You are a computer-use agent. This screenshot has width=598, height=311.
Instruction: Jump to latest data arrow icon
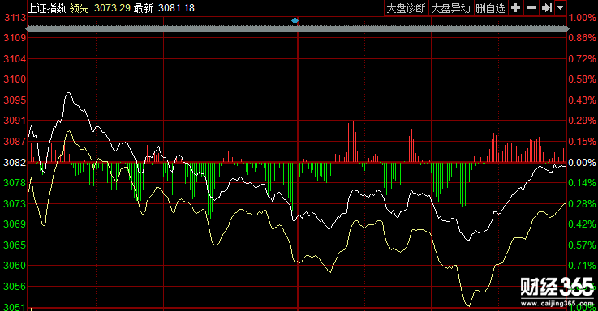tap(547, 8)
